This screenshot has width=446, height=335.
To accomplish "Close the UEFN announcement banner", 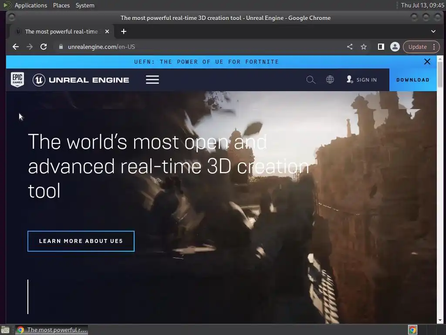I will click(427, 62).
